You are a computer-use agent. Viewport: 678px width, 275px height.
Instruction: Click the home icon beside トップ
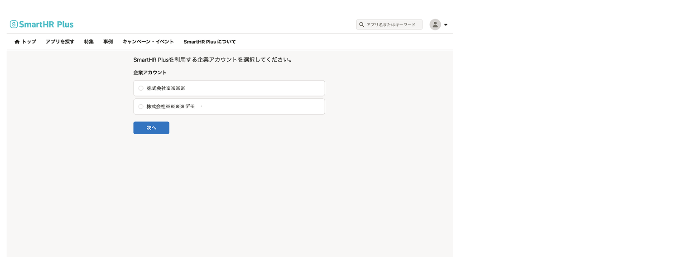click(17, 42)
